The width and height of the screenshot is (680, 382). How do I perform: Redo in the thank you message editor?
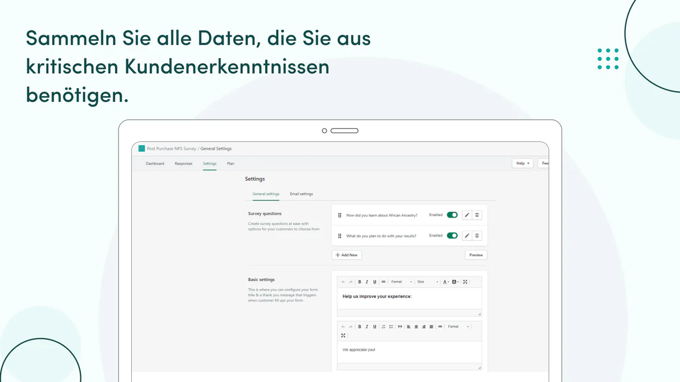[351, 327]
